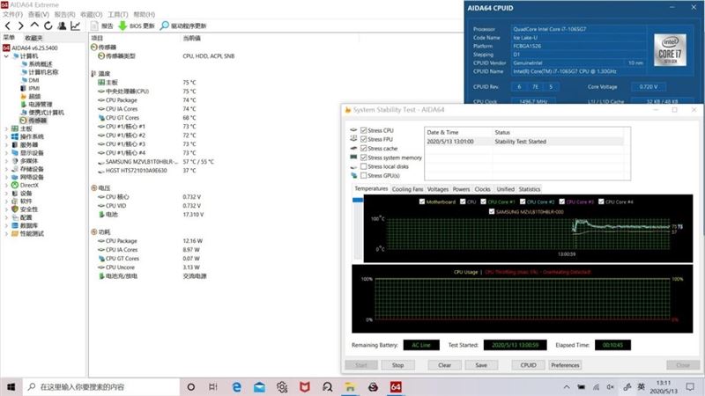Open Microsoft Edge from the taskbar
Viewport: 705px width, 396px height.
[x=236, y=387]
